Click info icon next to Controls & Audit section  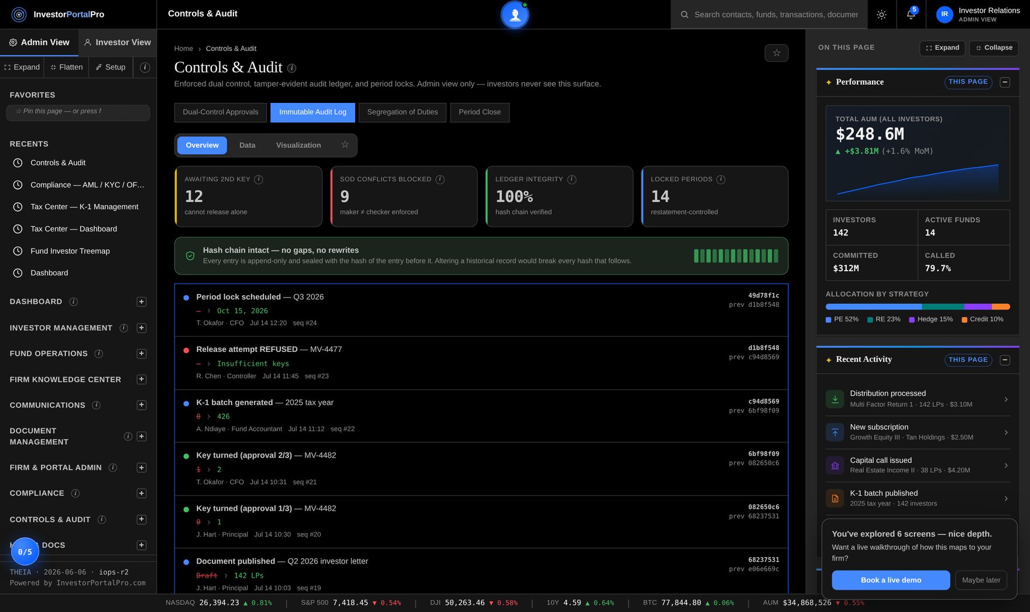(x=102, y=520)
